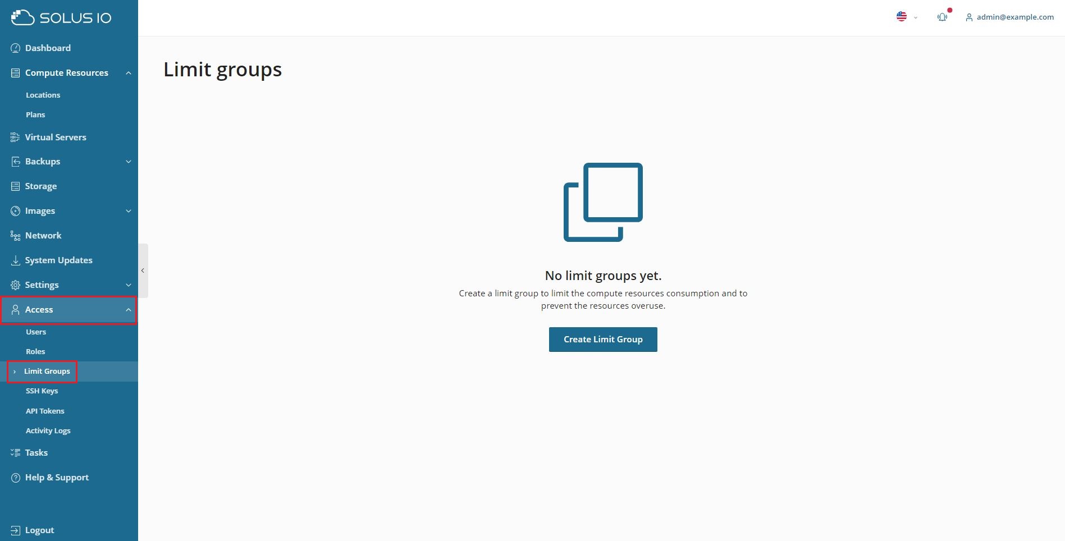Viewport: 1065px width, 541px height.
Task: Expand the Images submenu
Action: (129, 211)
